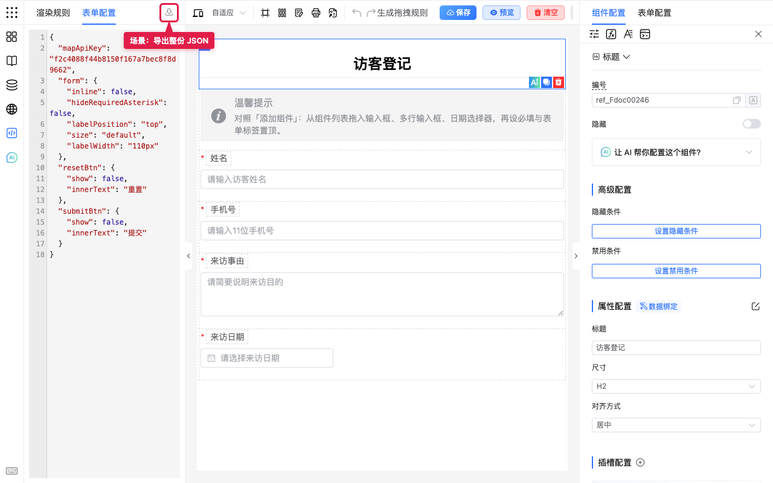Expand the 标题 component type dropdown

coord(611,57)
